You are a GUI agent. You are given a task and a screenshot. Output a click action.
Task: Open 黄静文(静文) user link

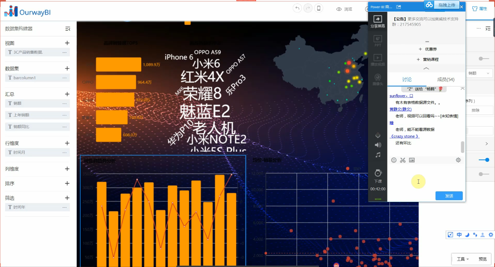coord(401,109)
